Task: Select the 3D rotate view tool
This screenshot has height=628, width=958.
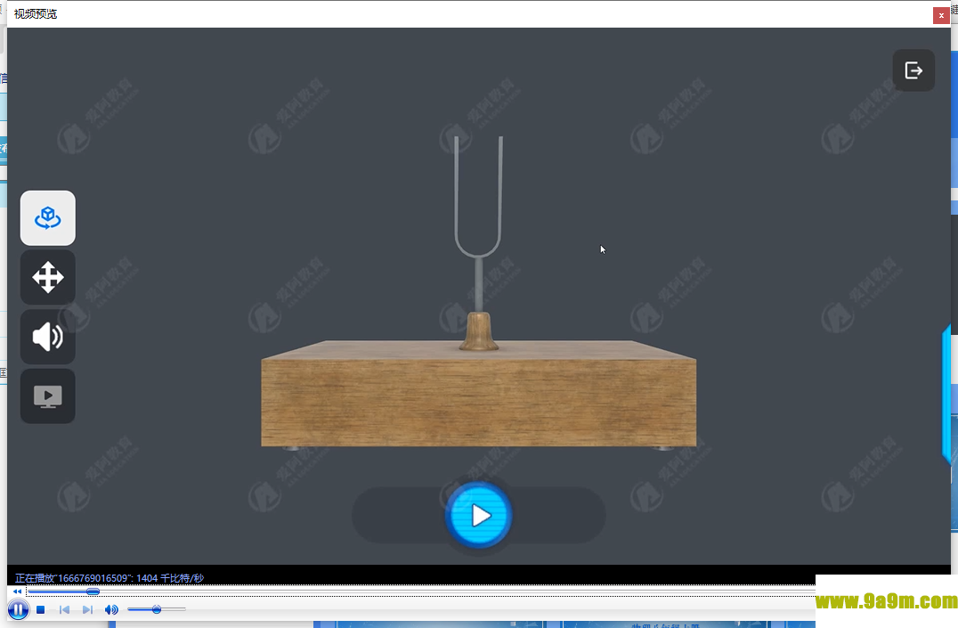Action: click(x=48, y=218)
